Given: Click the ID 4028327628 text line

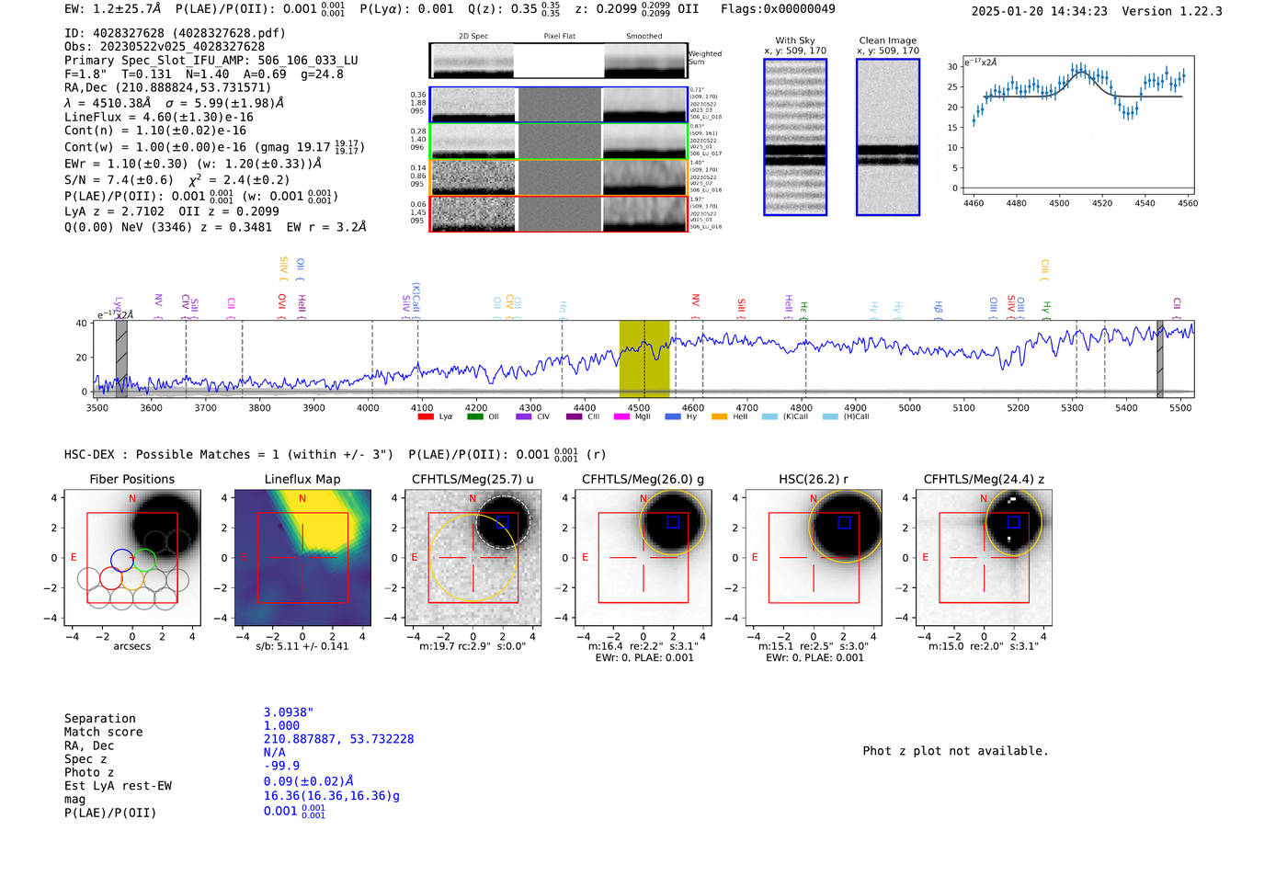Looking at the screenshot, I should (x=176, y=33).
